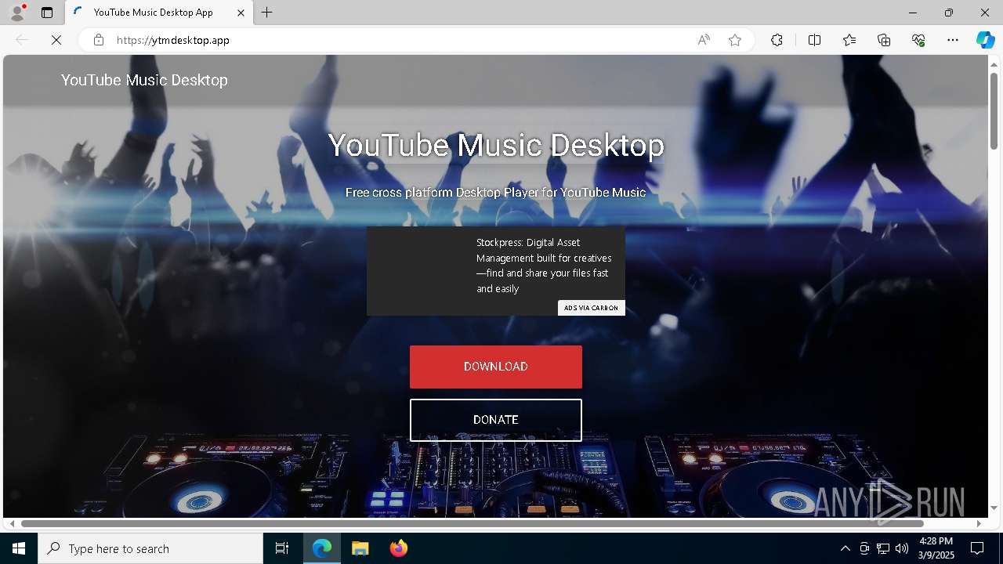
Task: Open the Stockpress ad text
Action: click(544, 266)
